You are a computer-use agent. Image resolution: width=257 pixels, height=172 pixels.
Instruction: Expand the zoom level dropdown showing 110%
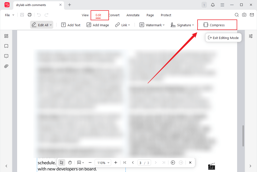tap(103, 162)
